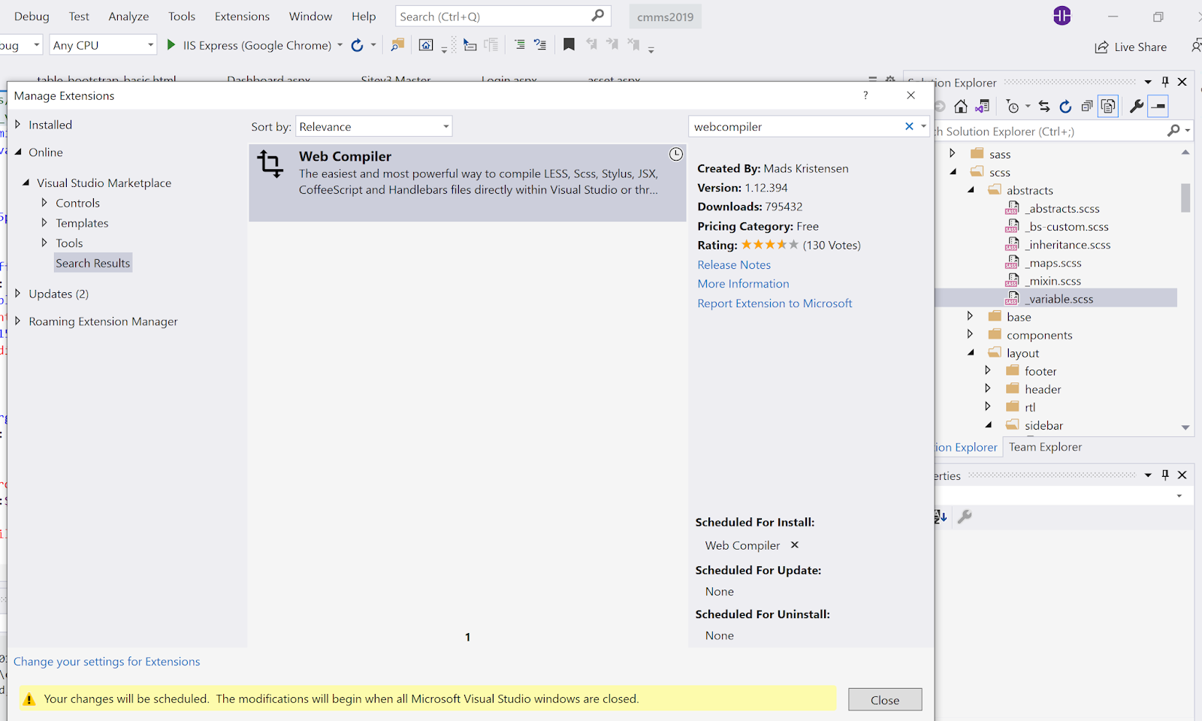1202x721 pixels.
Task: Switch views icon in Solution Explorer
Action: point(983,107)
